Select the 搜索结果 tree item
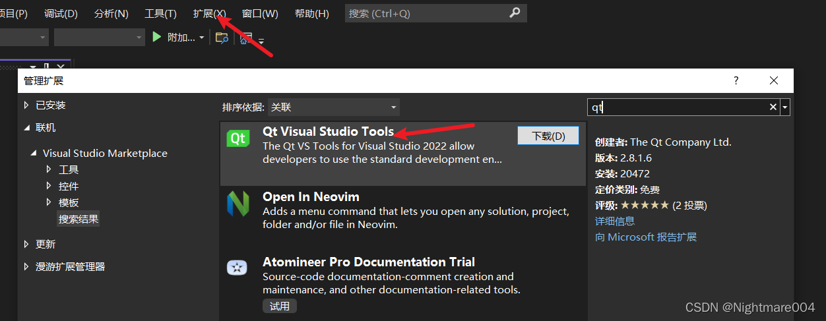This screenshot has width=826, height=321. point(79,219)
